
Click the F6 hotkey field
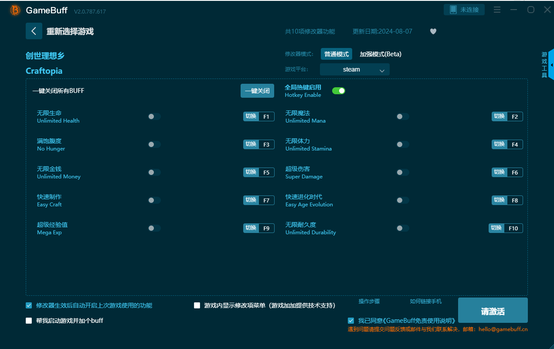point(515,172)
